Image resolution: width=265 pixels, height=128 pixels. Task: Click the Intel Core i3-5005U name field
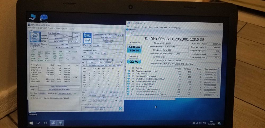[x=55, y=33]
